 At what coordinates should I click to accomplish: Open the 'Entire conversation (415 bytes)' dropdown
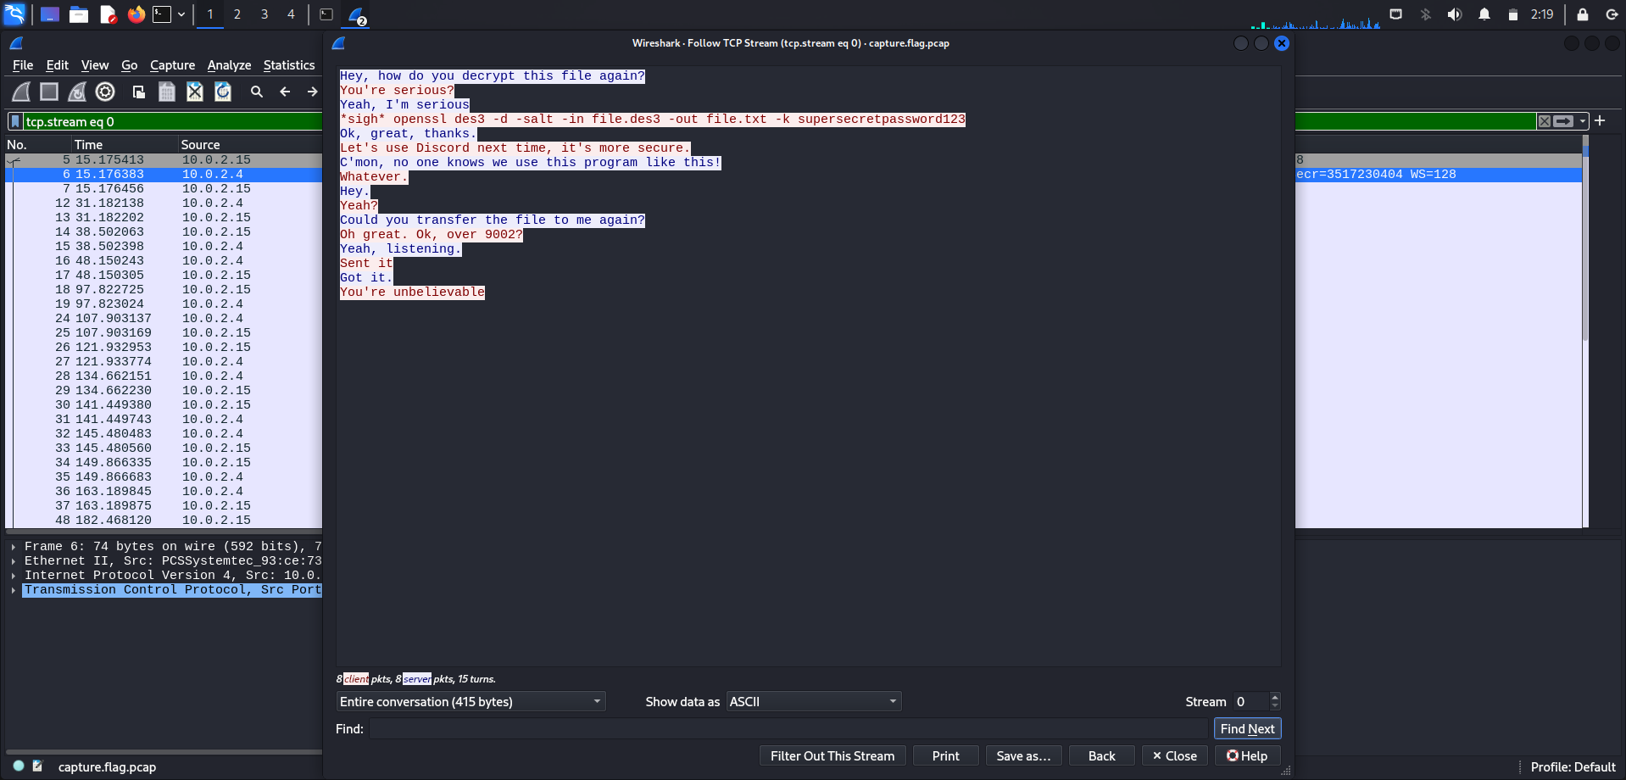pos(471,702)
